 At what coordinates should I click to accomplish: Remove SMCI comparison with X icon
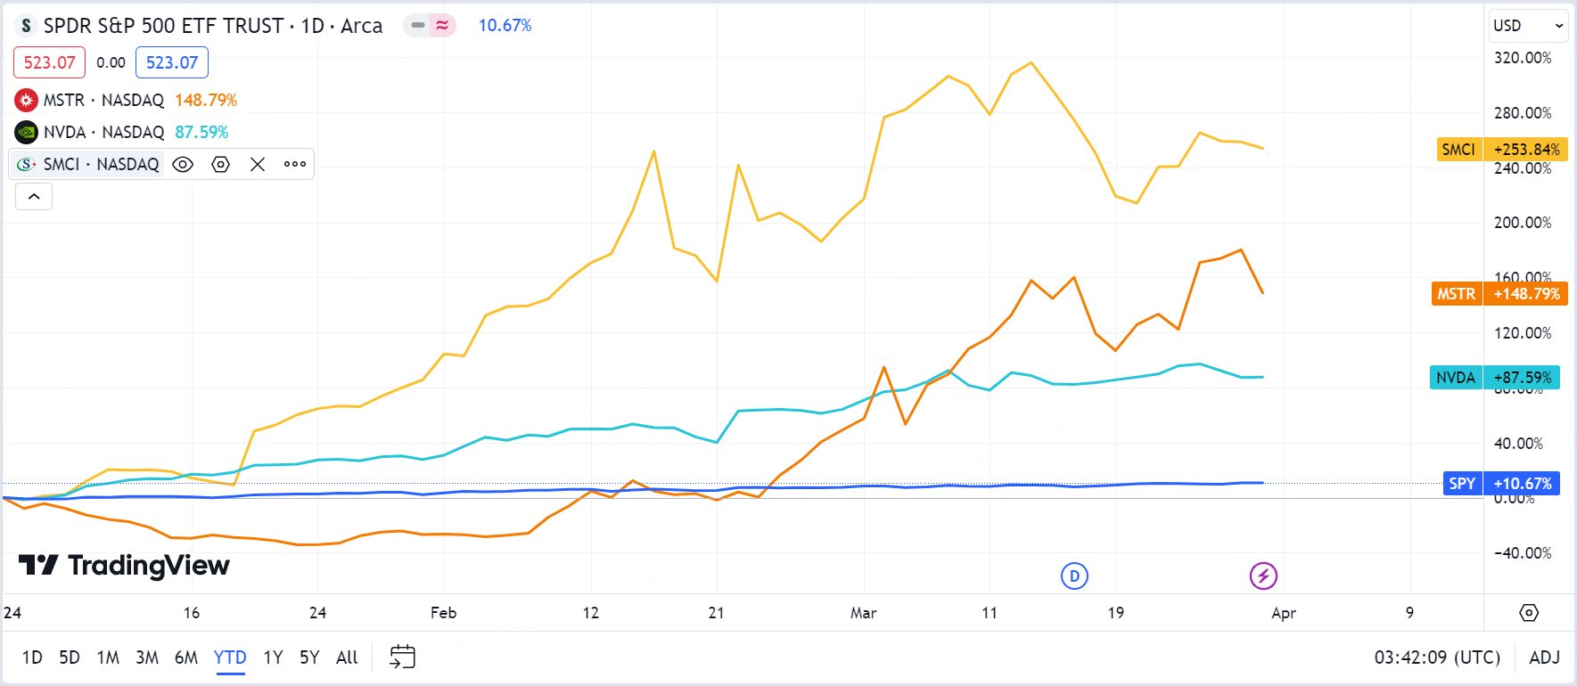tap(258, 164)
